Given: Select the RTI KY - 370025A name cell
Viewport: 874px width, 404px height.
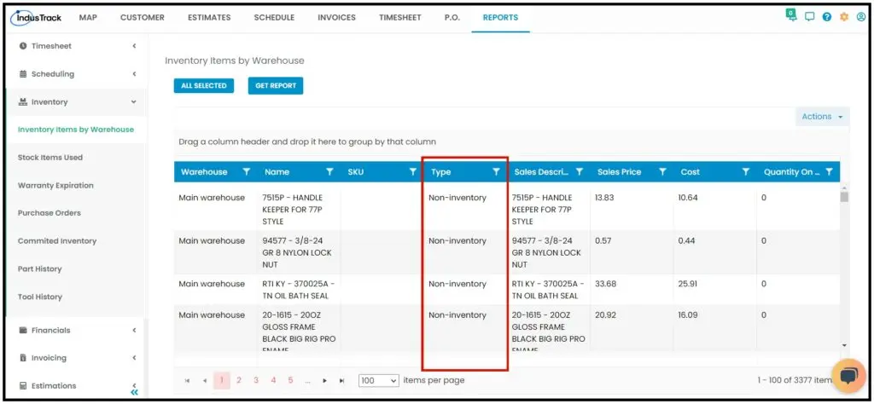Looking at the screenshot, I should point(299,290).
